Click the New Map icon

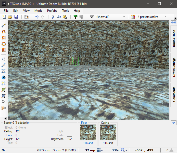(4, 17)
